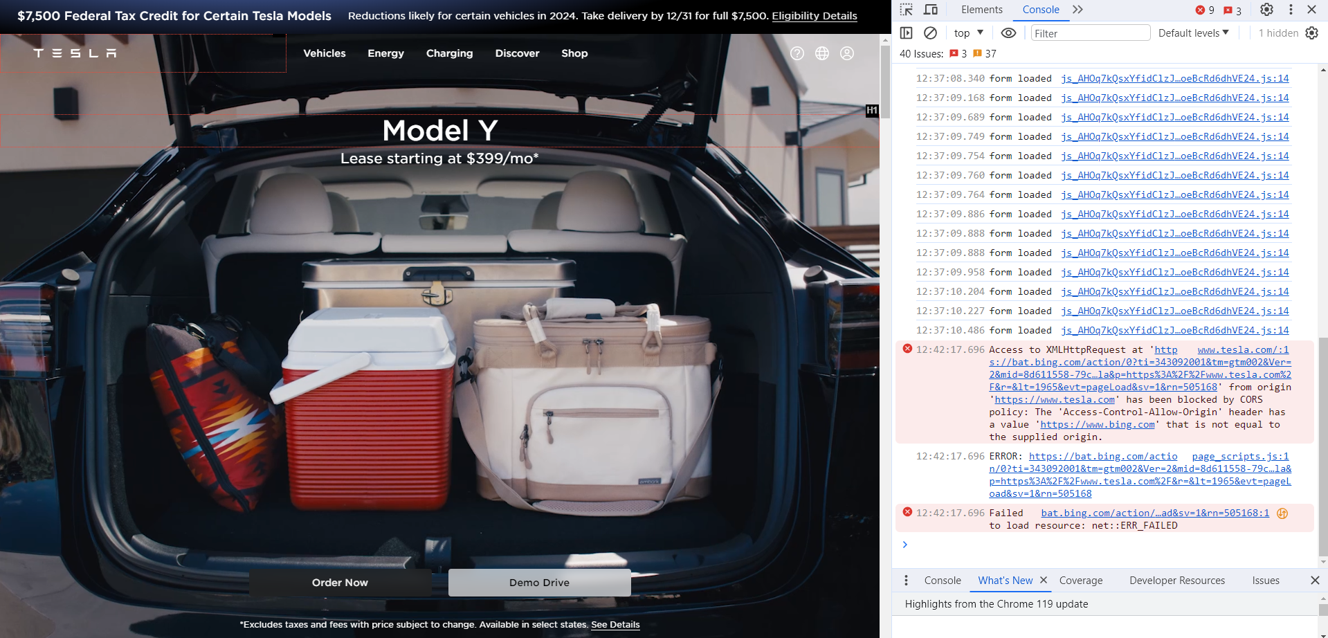Click the globe region selector icon
The image size is (1328, 638).
click(x=822, y=53)
